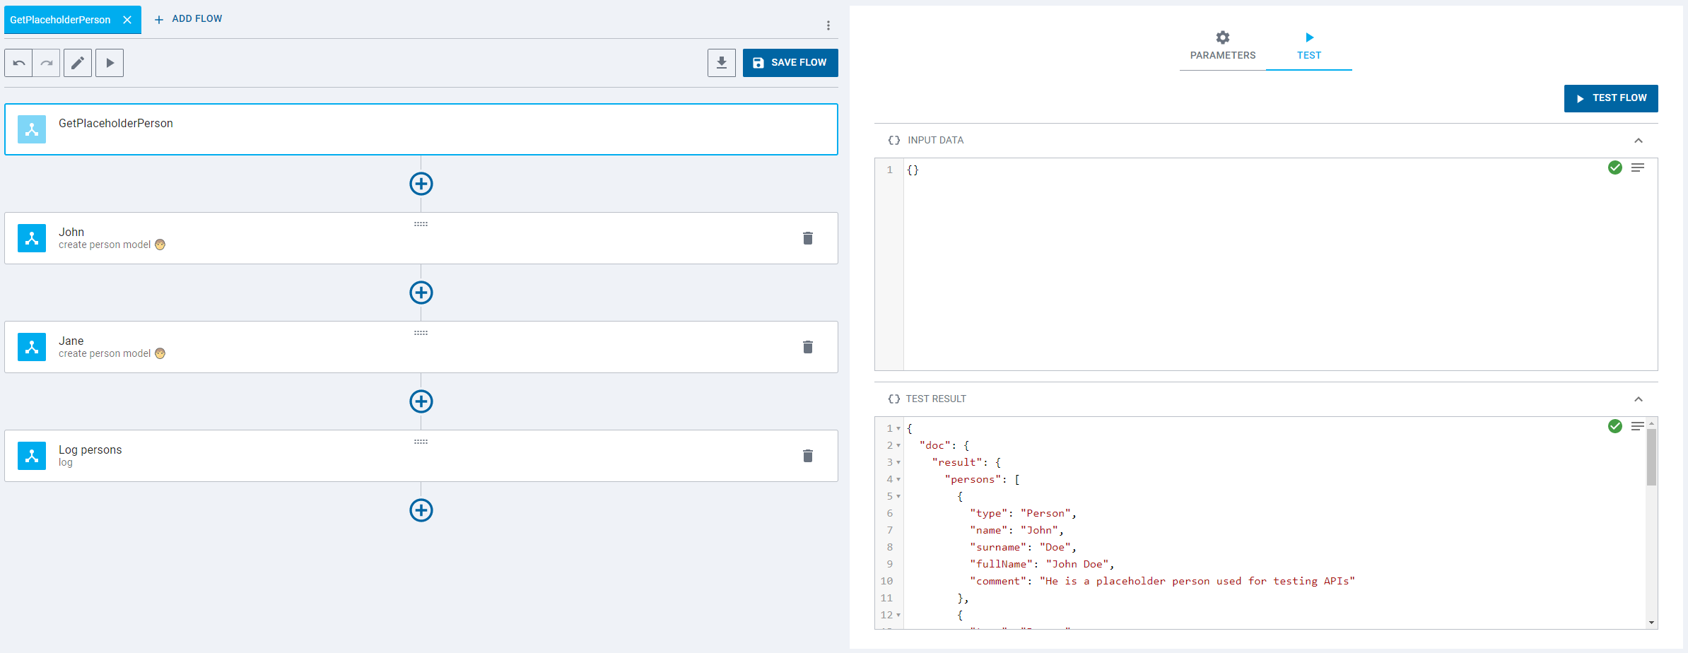The width and height of the screenshot is (1688, 653).
Task: Click the redo arrow in the toolbar
Action: point(47,63)
